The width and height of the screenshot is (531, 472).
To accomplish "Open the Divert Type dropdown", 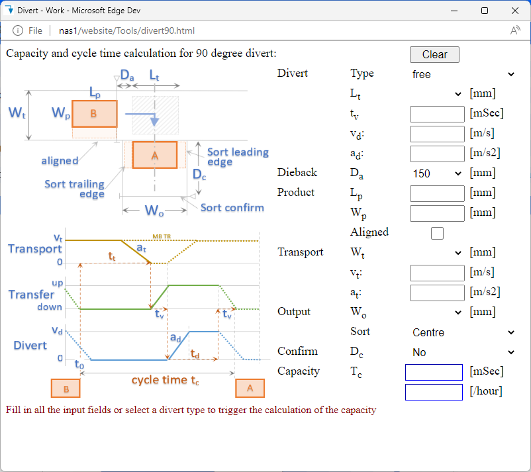I will [x=463, y=74].
